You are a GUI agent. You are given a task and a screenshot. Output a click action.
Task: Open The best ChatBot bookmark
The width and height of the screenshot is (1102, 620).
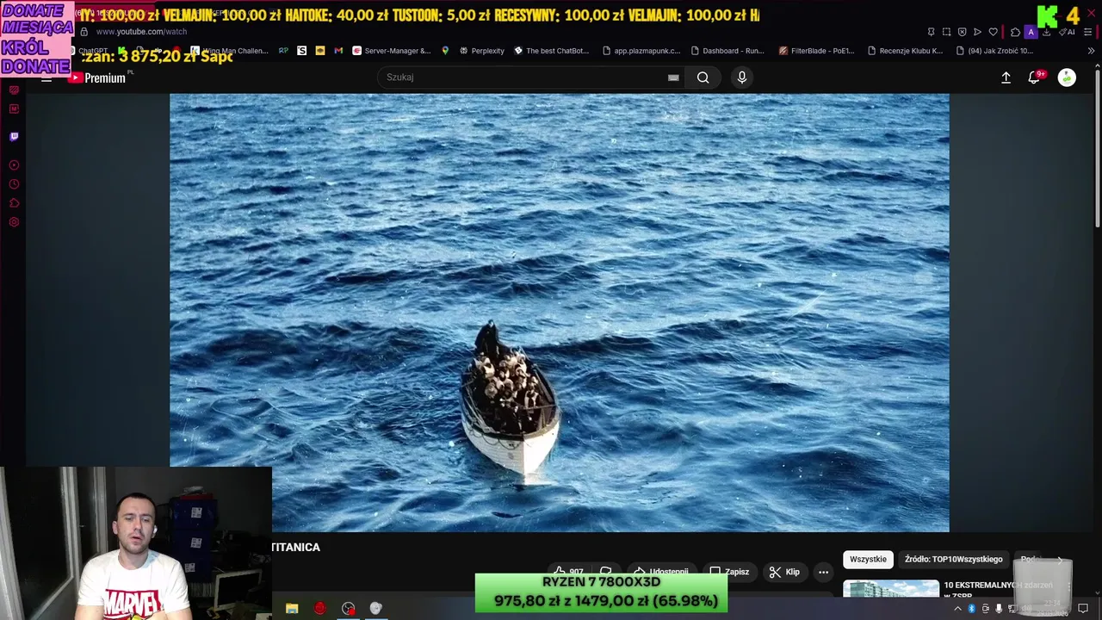coord(551,51)
